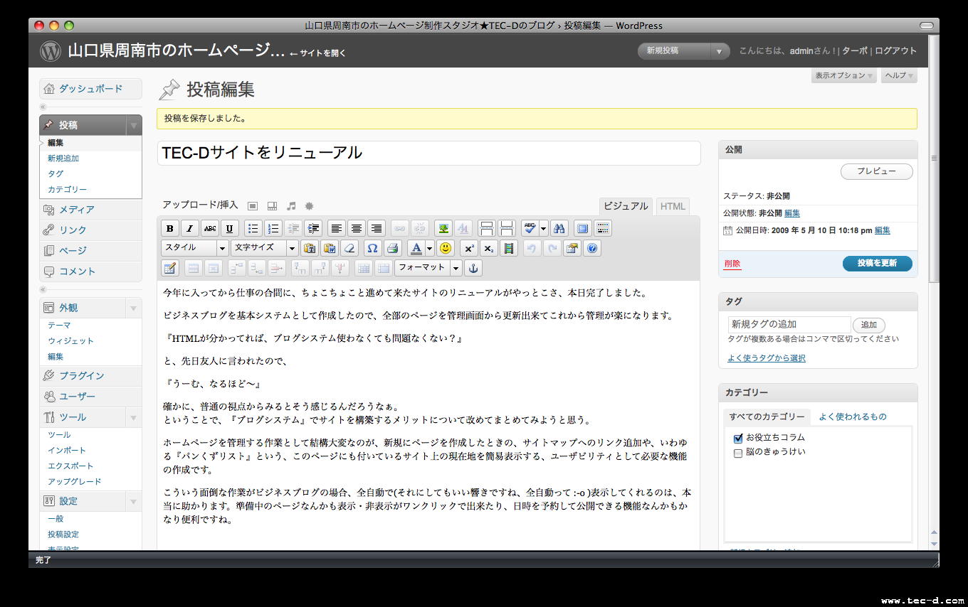Apply strikethrough (ABC) formatting

pos(210,228)
